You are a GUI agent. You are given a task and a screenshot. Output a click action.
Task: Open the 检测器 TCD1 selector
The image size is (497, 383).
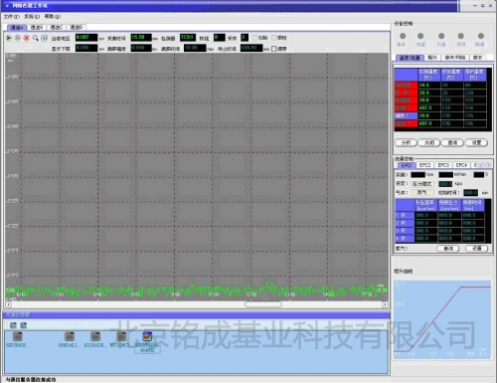pyautogui.click(x=188, y=37)
